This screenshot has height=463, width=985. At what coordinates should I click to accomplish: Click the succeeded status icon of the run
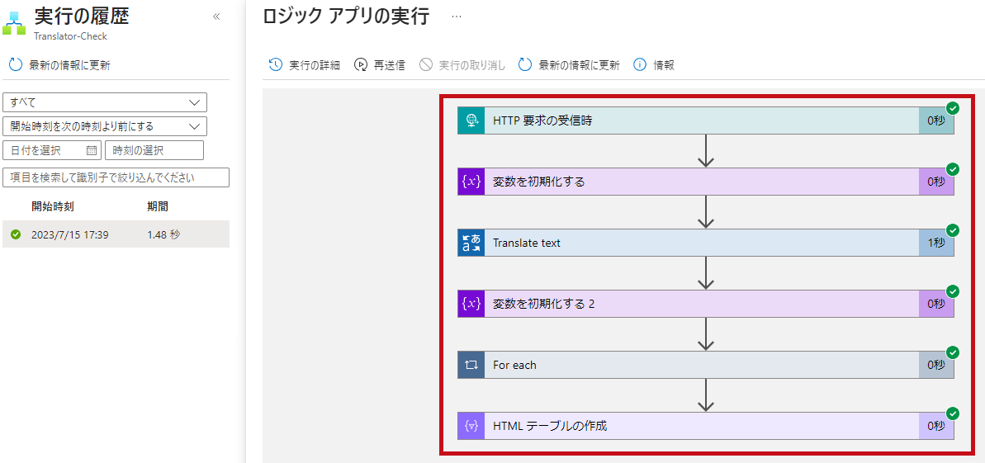pos(16,234)
